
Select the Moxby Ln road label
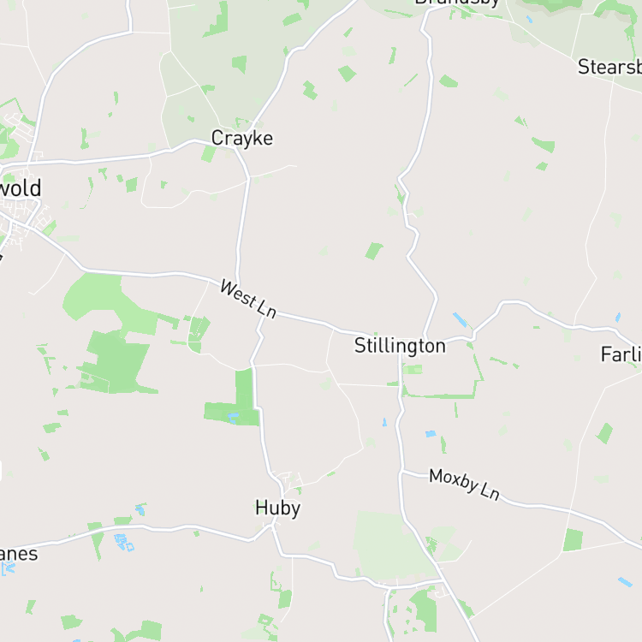[x=464, y=484]
